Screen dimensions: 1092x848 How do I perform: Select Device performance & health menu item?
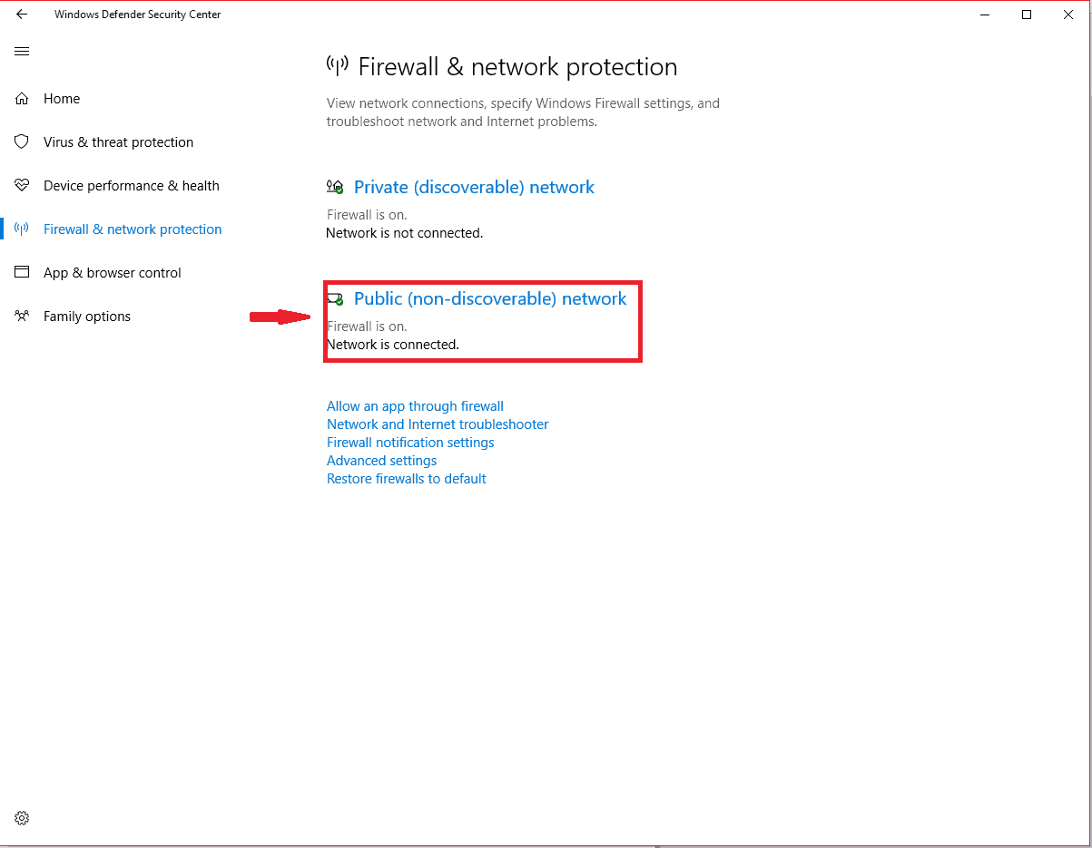pyautogui.click(x=132, y=185)
